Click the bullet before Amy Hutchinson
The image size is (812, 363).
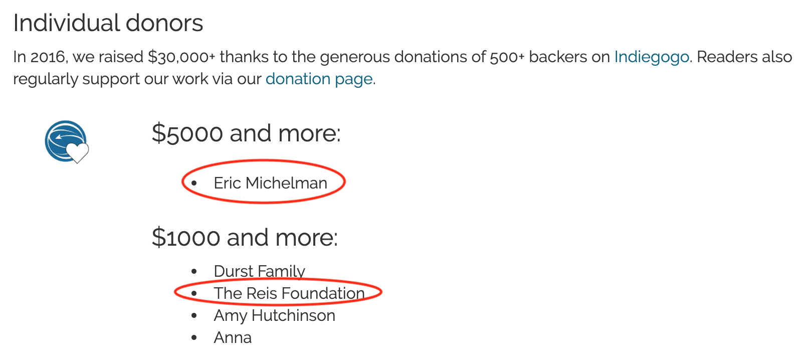(194, 316)
